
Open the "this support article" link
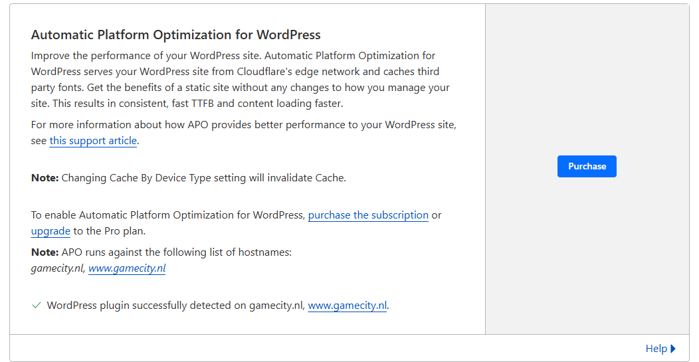tap(93, 141)
